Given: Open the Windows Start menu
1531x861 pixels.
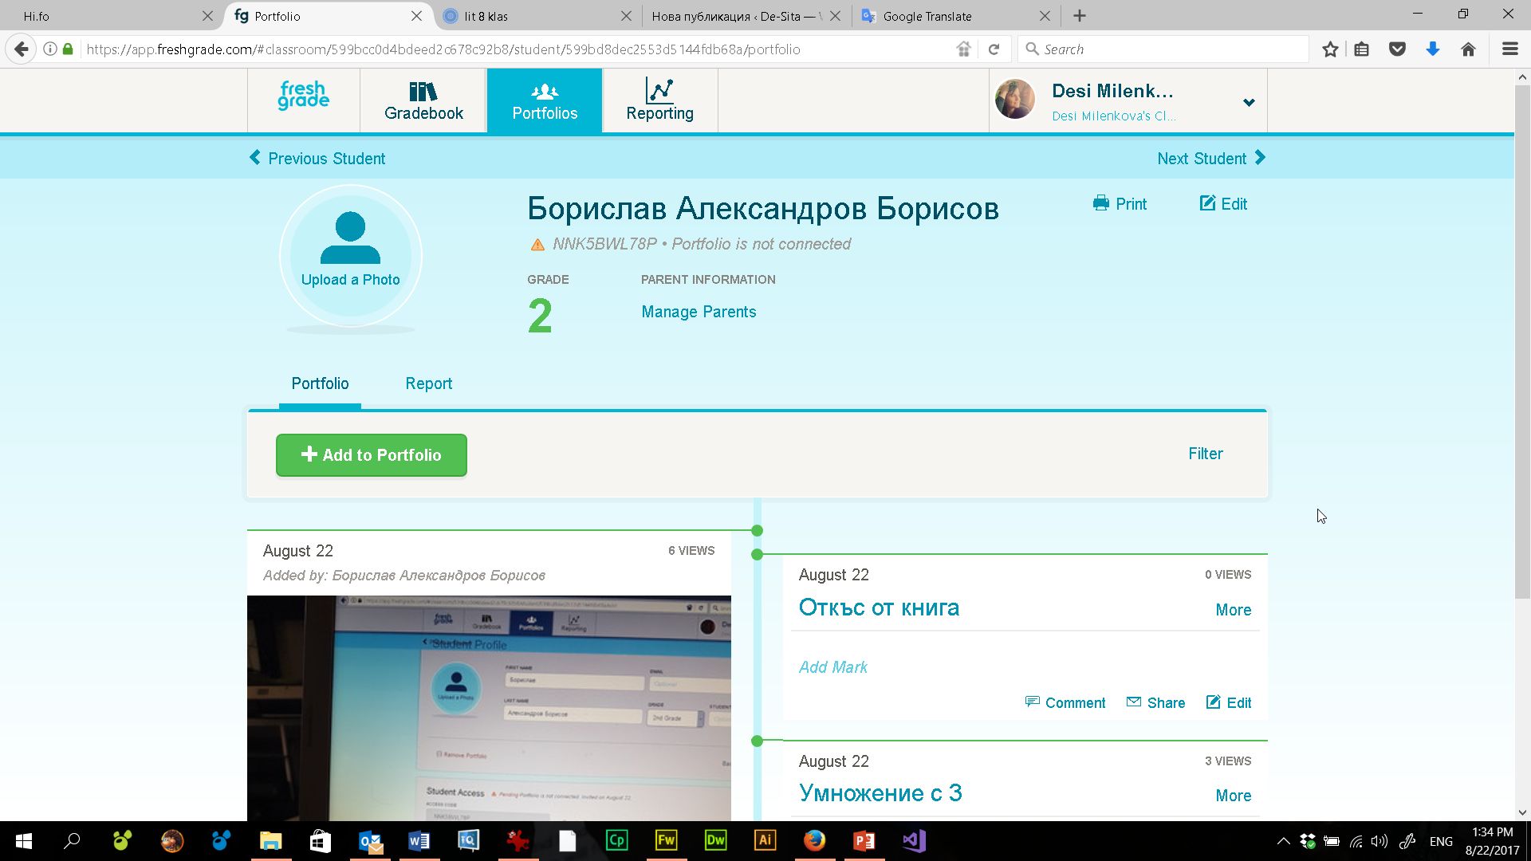Looking at the screenshot, I should click(x=24, y=841).
